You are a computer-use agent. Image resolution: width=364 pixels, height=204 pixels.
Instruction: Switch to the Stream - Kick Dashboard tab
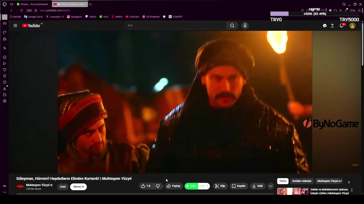[x=32, y=4]
